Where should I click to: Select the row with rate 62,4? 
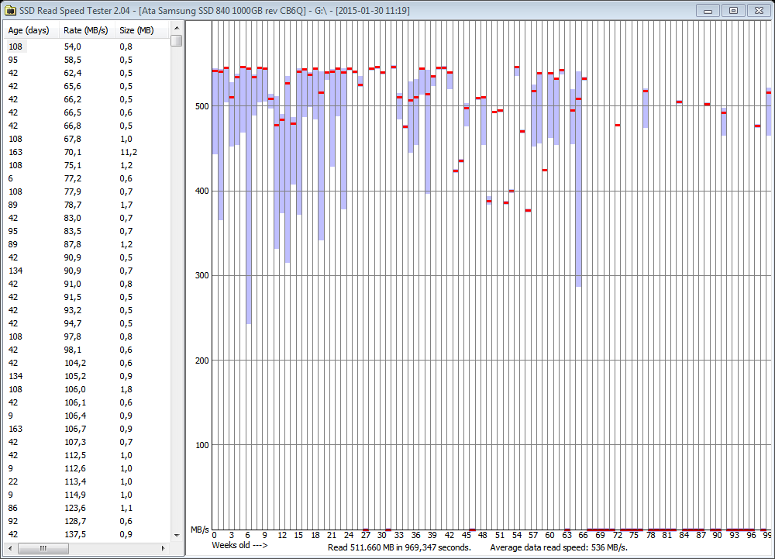pos(87,73)
